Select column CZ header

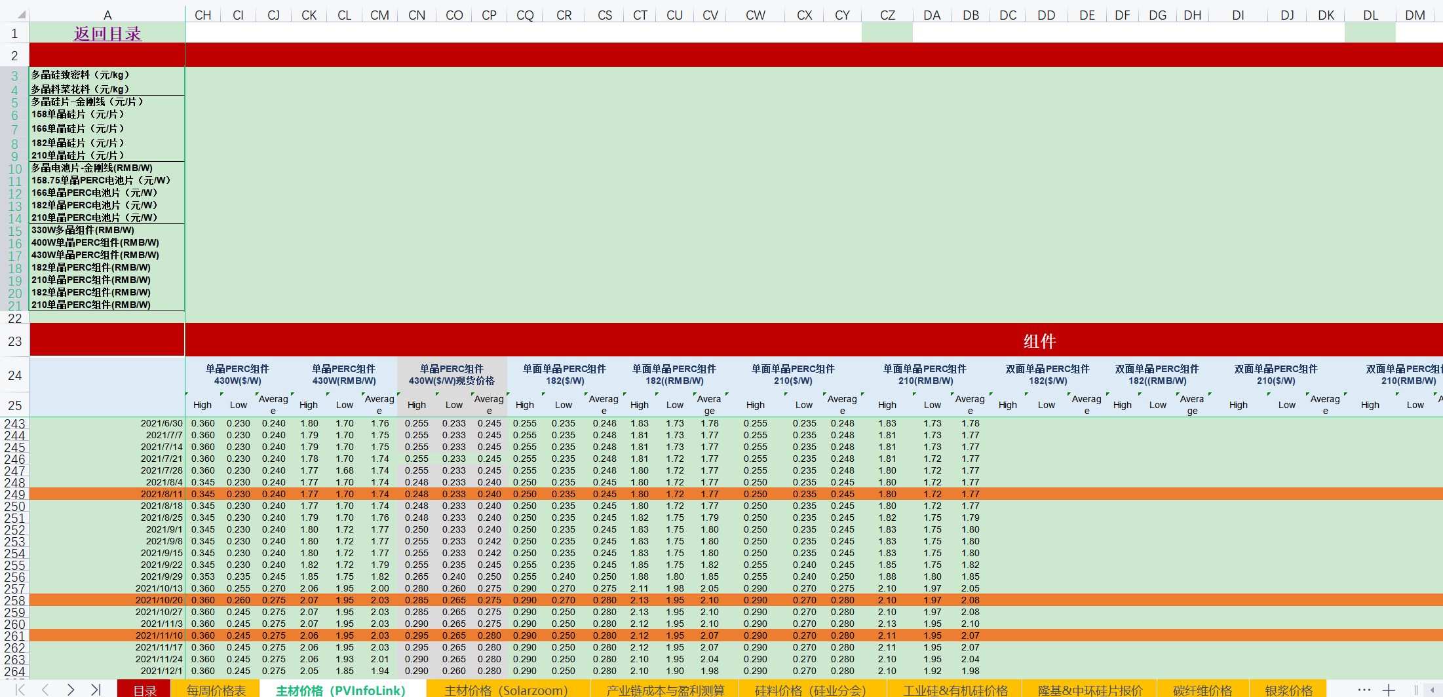pyautogui.click(x=887, y=15)
